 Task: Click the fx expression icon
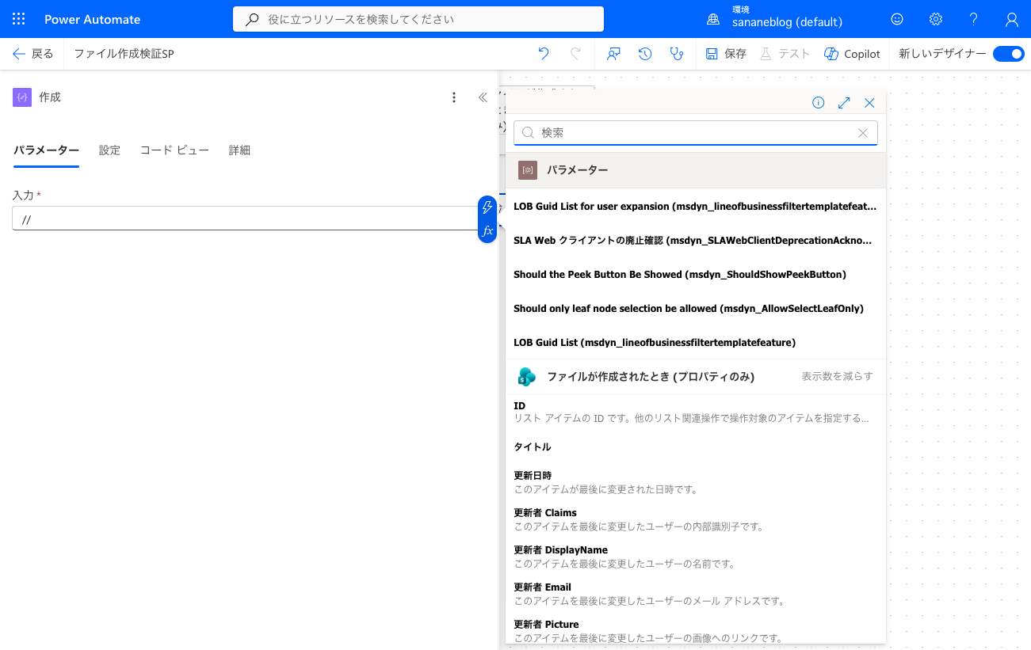(487, 231)
